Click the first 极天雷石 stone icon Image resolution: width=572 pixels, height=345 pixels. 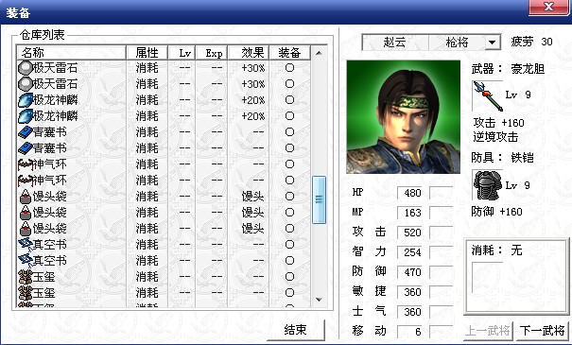coord(26,68)
